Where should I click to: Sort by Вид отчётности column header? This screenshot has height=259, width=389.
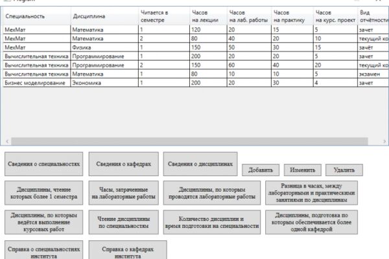point(373,16)
